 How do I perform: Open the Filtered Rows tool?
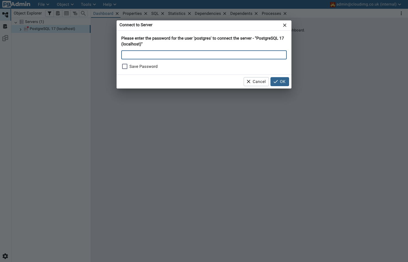pyautogui.click(x=75, y=13)
